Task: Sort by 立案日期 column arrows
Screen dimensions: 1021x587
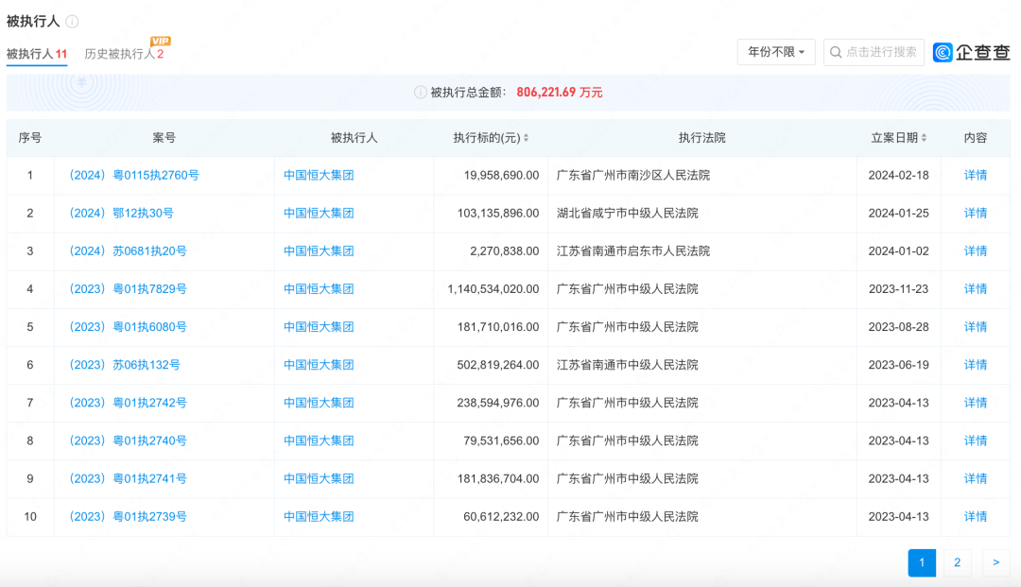Action: (x=924, y=138)
